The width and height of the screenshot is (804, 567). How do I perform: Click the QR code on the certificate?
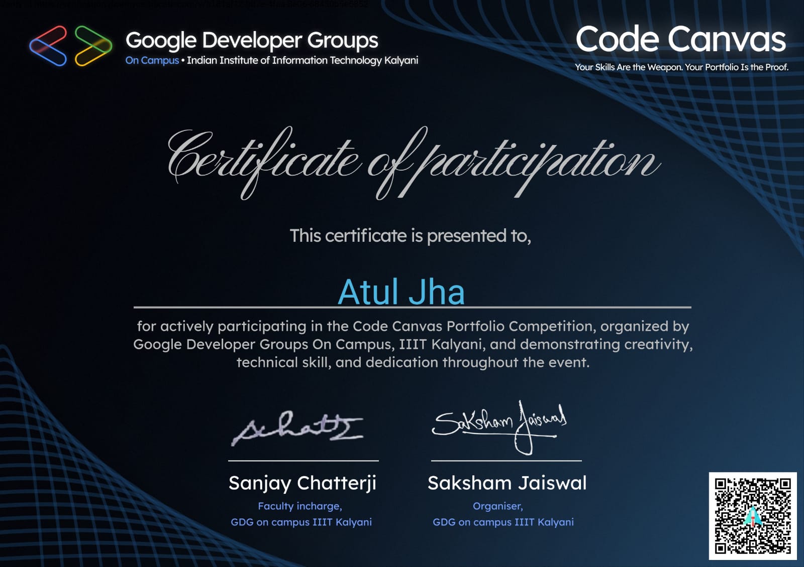(x=752, y=516)
